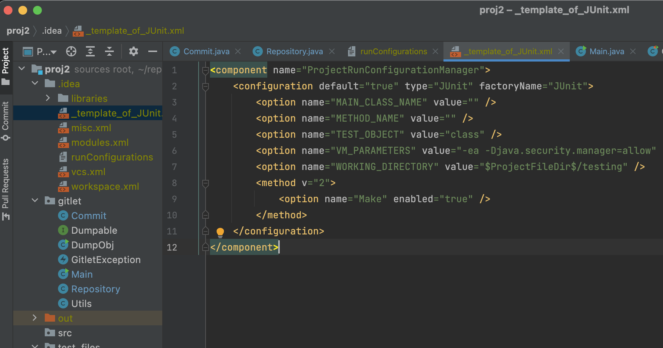The height and width of the screenshot is (348, 663).
Task: Switch to the Main.java tab
Action: coord(606,52)
